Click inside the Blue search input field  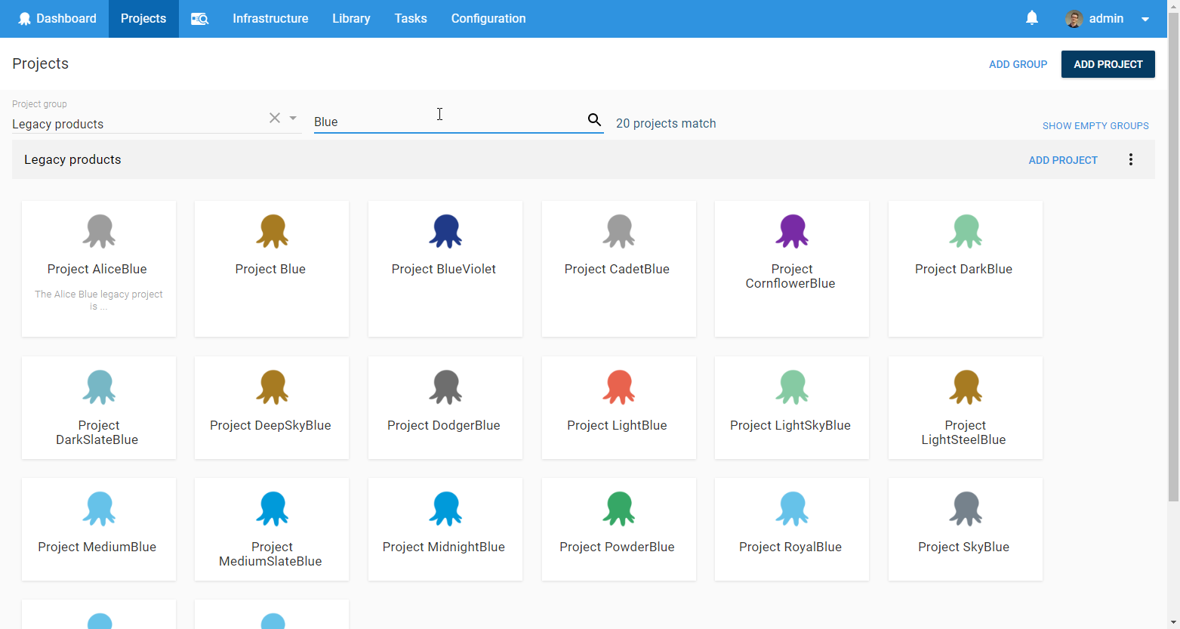438,119
